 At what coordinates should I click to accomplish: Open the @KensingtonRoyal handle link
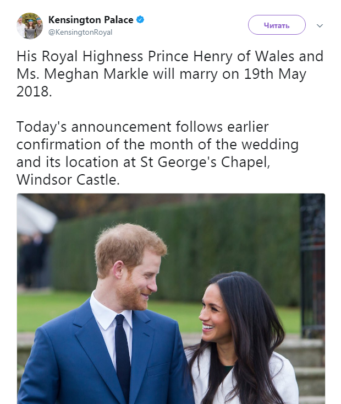point(80,33)
